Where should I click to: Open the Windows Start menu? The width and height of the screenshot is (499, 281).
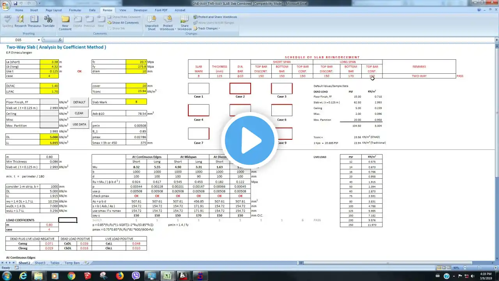(x=7, y=276)
